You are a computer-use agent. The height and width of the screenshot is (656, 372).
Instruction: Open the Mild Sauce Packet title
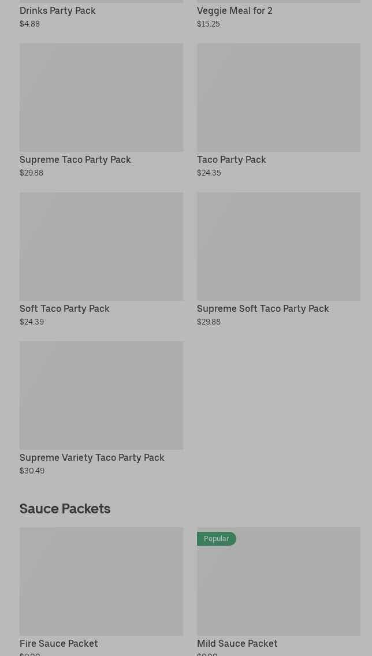point(237,643)
